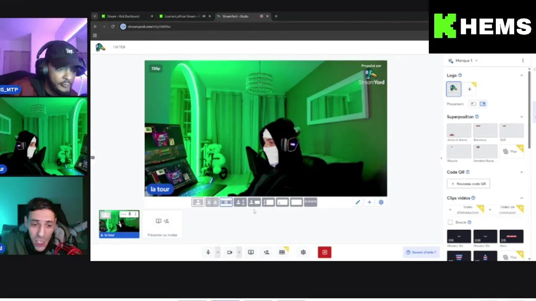Click the left-side panel collapse handle
The image size is (536, 301).
point(93,158)
